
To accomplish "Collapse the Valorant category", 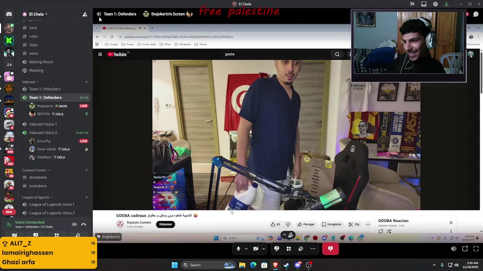I will click(30, 82).
